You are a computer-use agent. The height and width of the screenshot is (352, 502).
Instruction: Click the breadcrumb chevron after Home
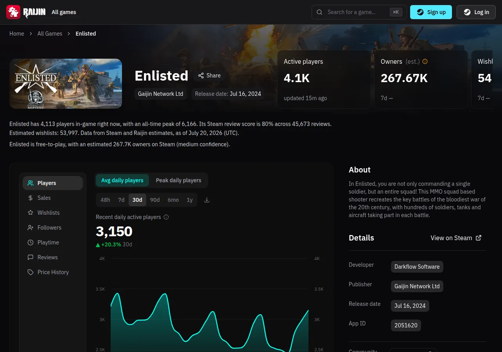tap(31, 34)
